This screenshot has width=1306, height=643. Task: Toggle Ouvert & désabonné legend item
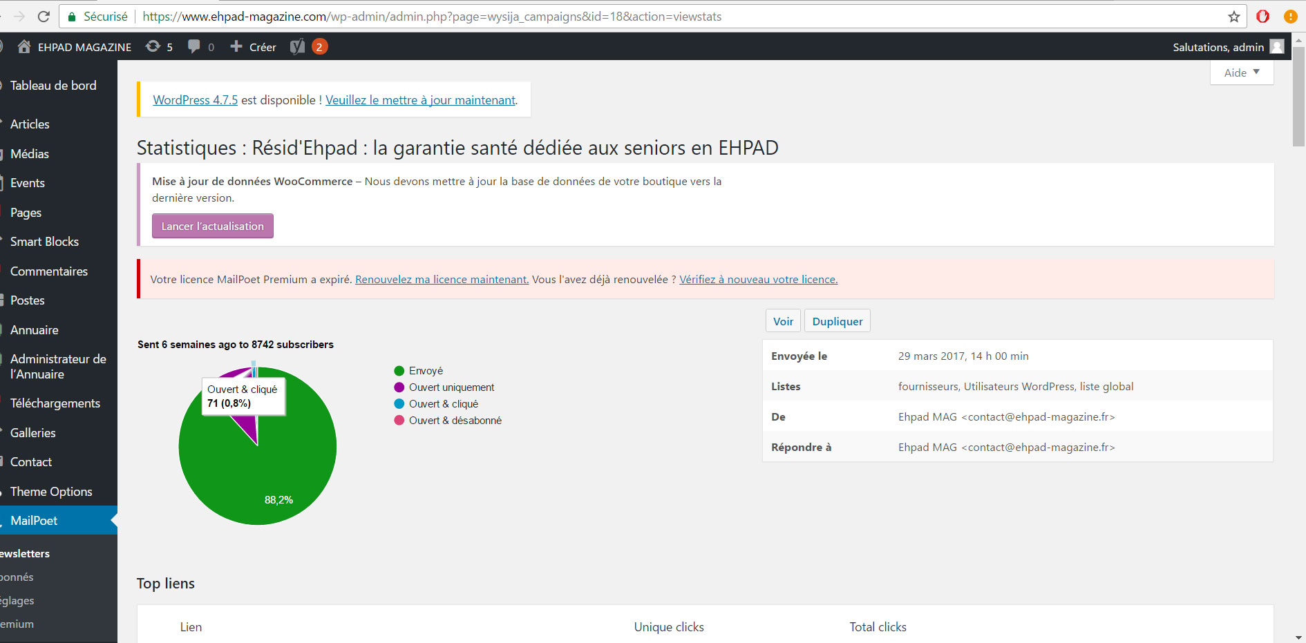[447, 421]
